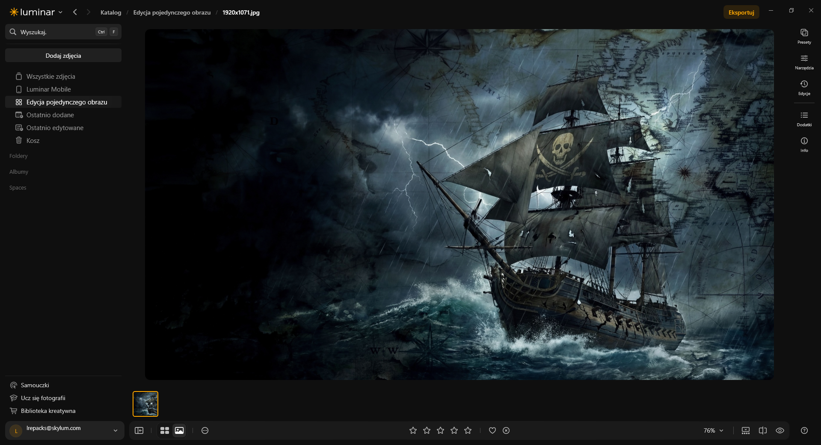Image resolution: width=821 pixels, height=445 pixels.
Task: Open the Dodatki panel
Action: click(804, 119)
